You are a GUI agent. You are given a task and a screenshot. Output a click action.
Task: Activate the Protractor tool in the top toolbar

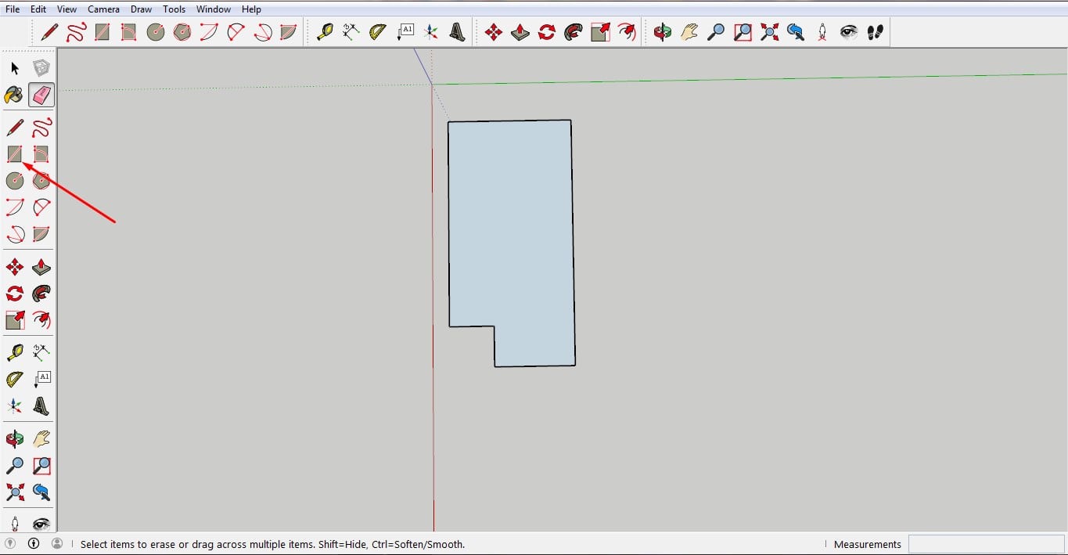[378, 32]
